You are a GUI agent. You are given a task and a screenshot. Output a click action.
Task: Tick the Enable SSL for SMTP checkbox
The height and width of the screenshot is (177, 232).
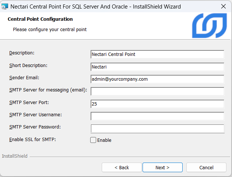coord(93,140)
